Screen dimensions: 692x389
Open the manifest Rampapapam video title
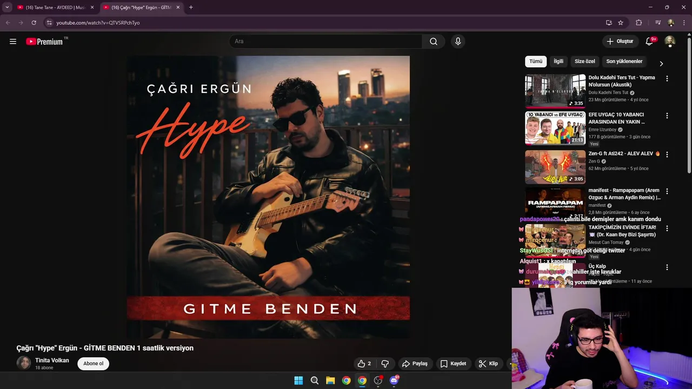coord(624,194)
